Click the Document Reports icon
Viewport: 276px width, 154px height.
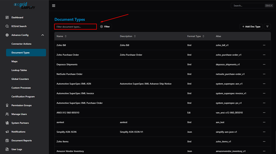pyautogui.click(x=7, y=140)
